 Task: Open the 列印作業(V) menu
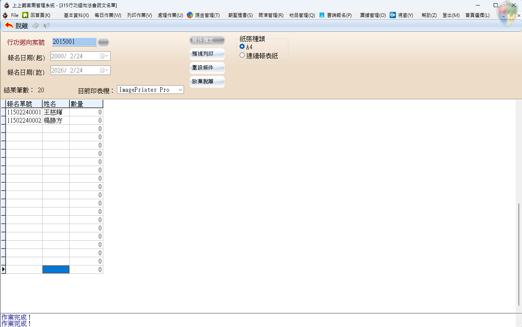[139, 15]
